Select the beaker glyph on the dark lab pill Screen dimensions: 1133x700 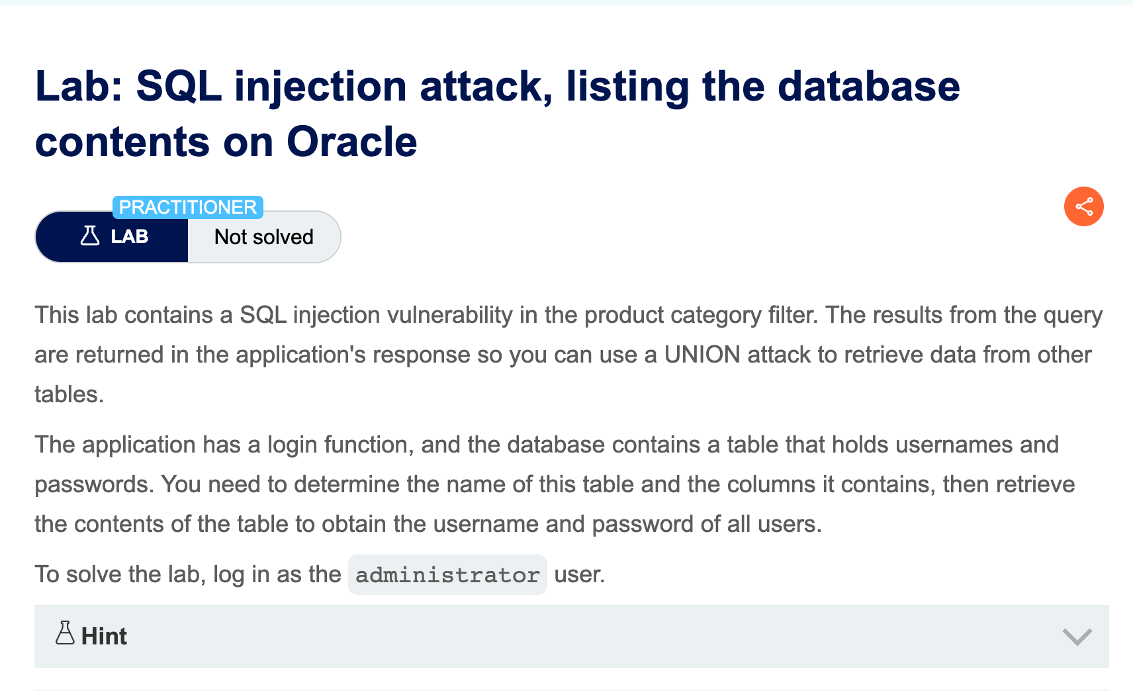click(90, 236)
